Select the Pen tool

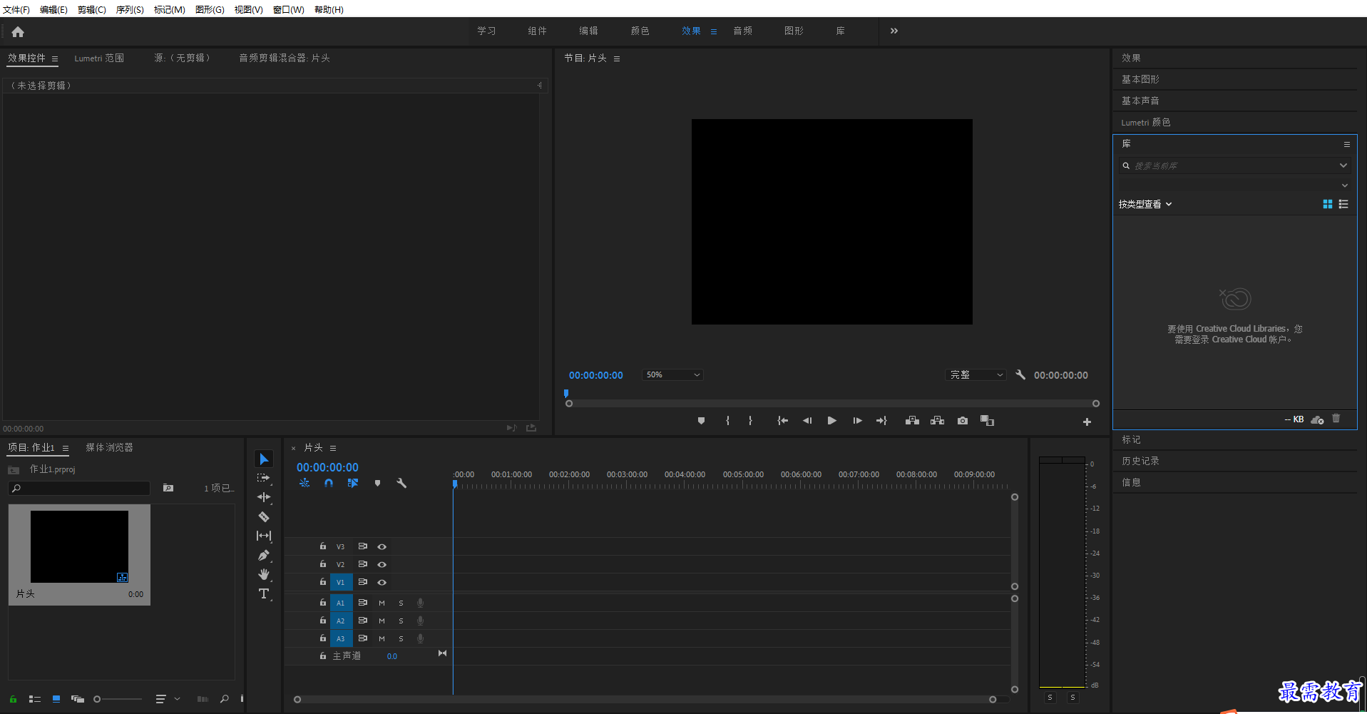coord(264,555)
